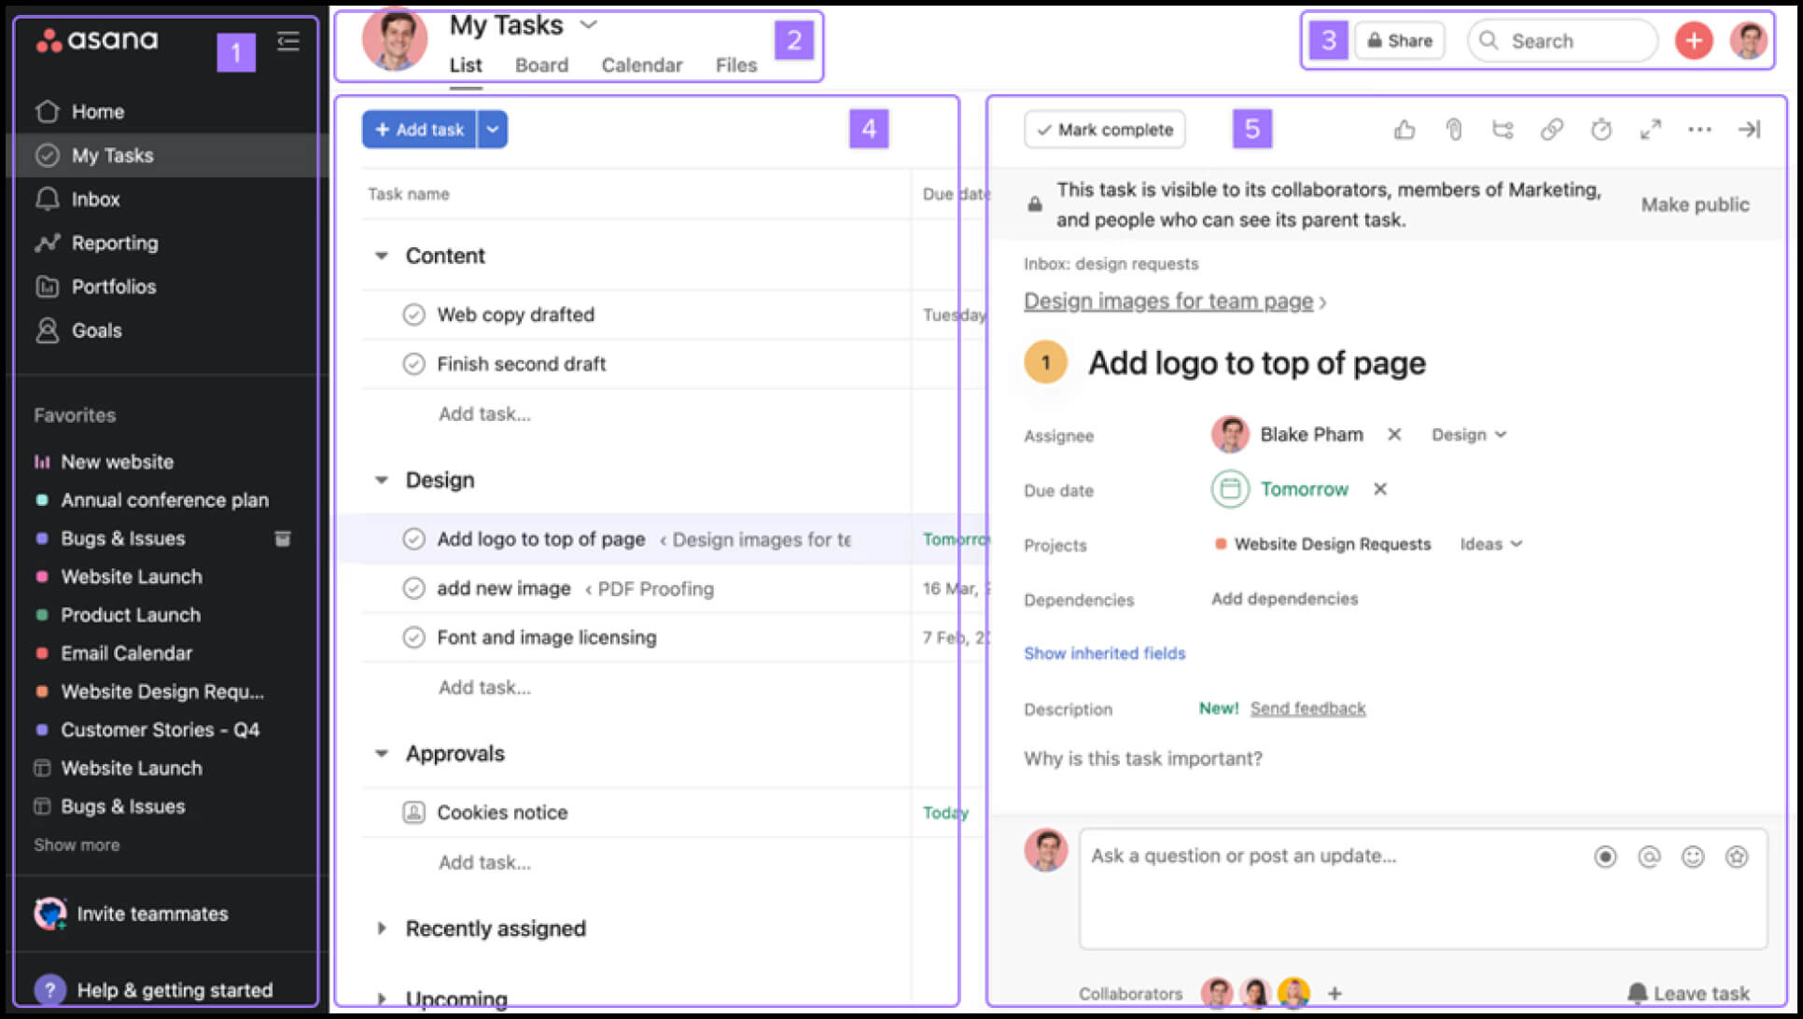Open the Design team dropdown for assignee
The height and width of the screenshot is (1019, 1803).
1478,435
